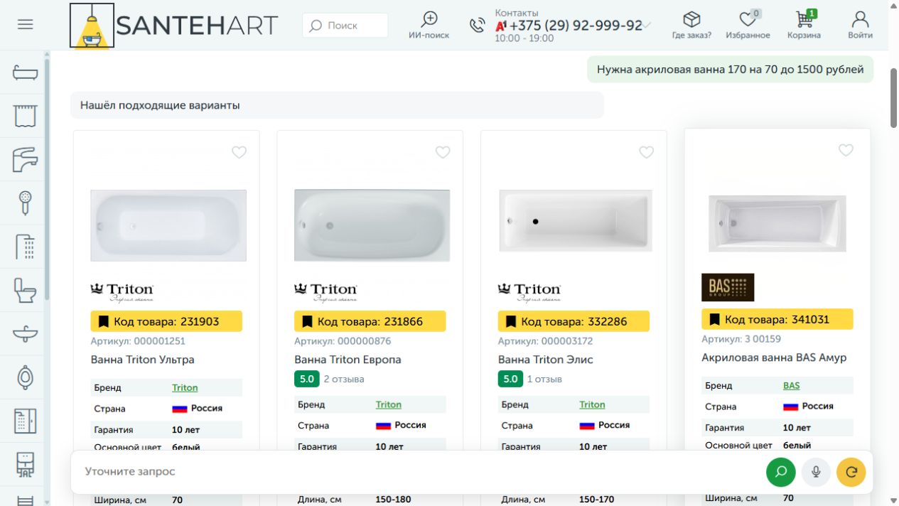Image resolution: width=899 pixels, height=506 pixels.
Task: Click product code 341031 badge
Action: 777,319
